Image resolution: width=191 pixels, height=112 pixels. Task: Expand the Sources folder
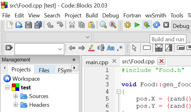coord(16,96)
